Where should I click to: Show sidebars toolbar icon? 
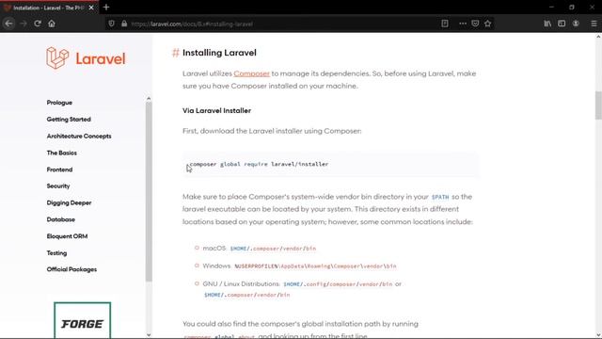[x=562, y=24]
